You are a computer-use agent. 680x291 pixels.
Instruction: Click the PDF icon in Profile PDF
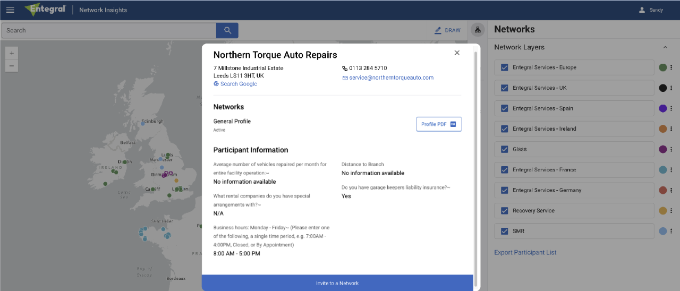tap(453, 124)
